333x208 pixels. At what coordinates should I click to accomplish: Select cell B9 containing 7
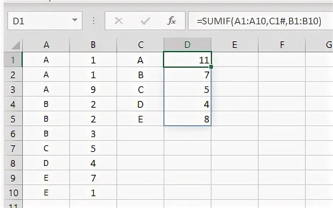(x=93, y=178)
